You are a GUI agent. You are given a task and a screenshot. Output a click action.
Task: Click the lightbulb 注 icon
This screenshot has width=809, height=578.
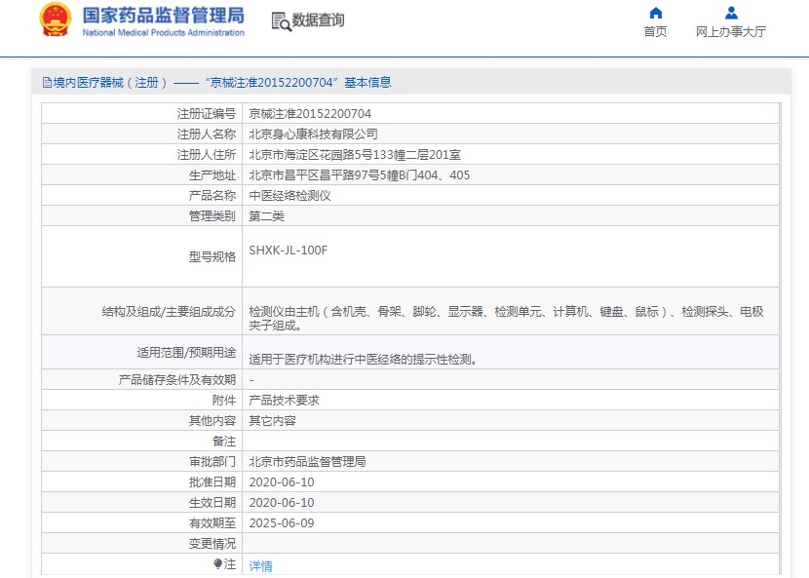(x=217, y=564)
